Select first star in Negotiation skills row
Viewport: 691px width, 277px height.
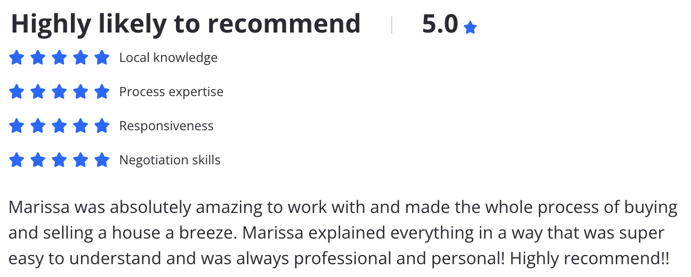[x=17, y=160]
